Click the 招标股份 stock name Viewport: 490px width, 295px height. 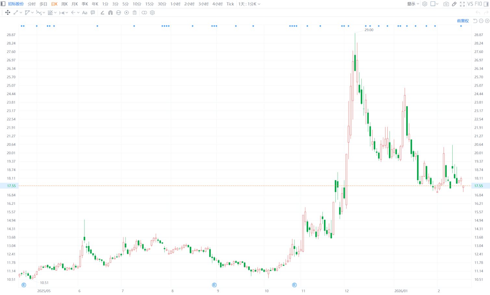16,4
